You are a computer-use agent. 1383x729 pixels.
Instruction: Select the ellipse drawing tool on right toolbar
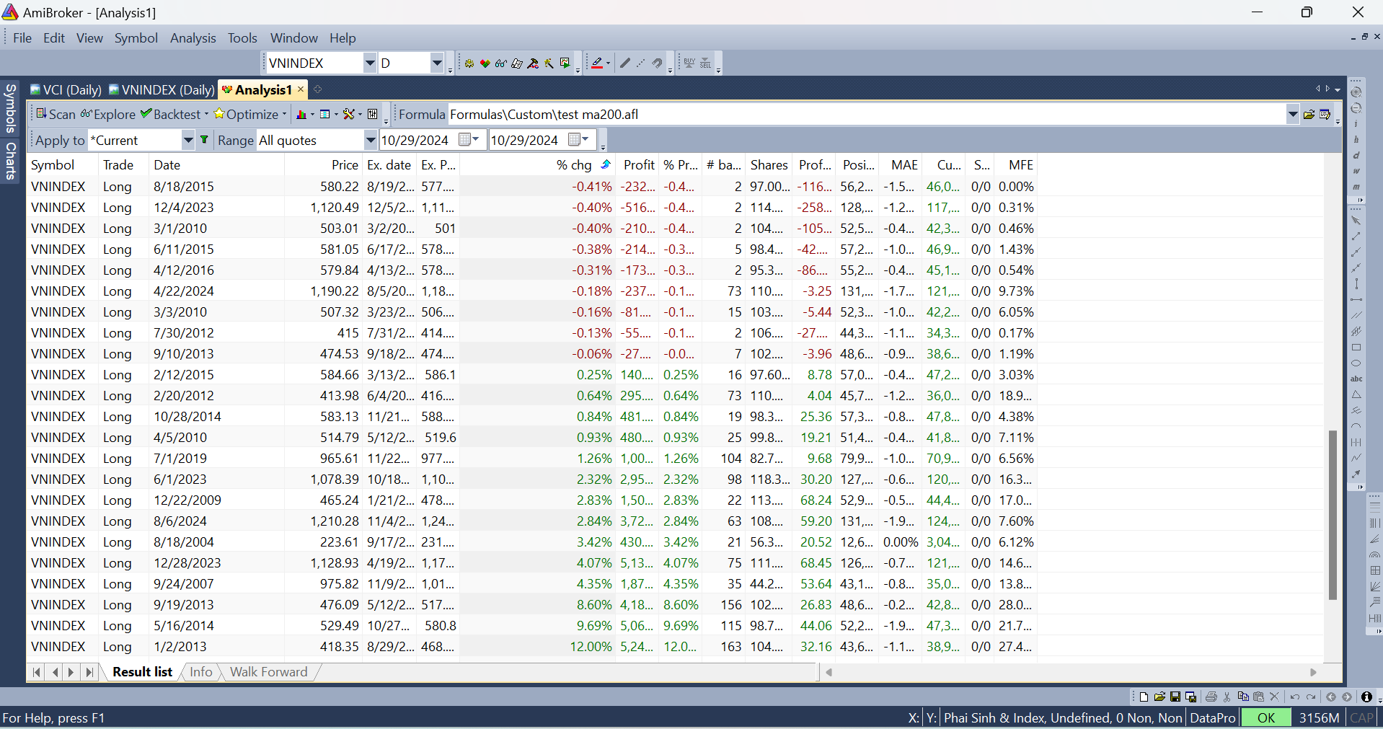[x=1356, y=363]
